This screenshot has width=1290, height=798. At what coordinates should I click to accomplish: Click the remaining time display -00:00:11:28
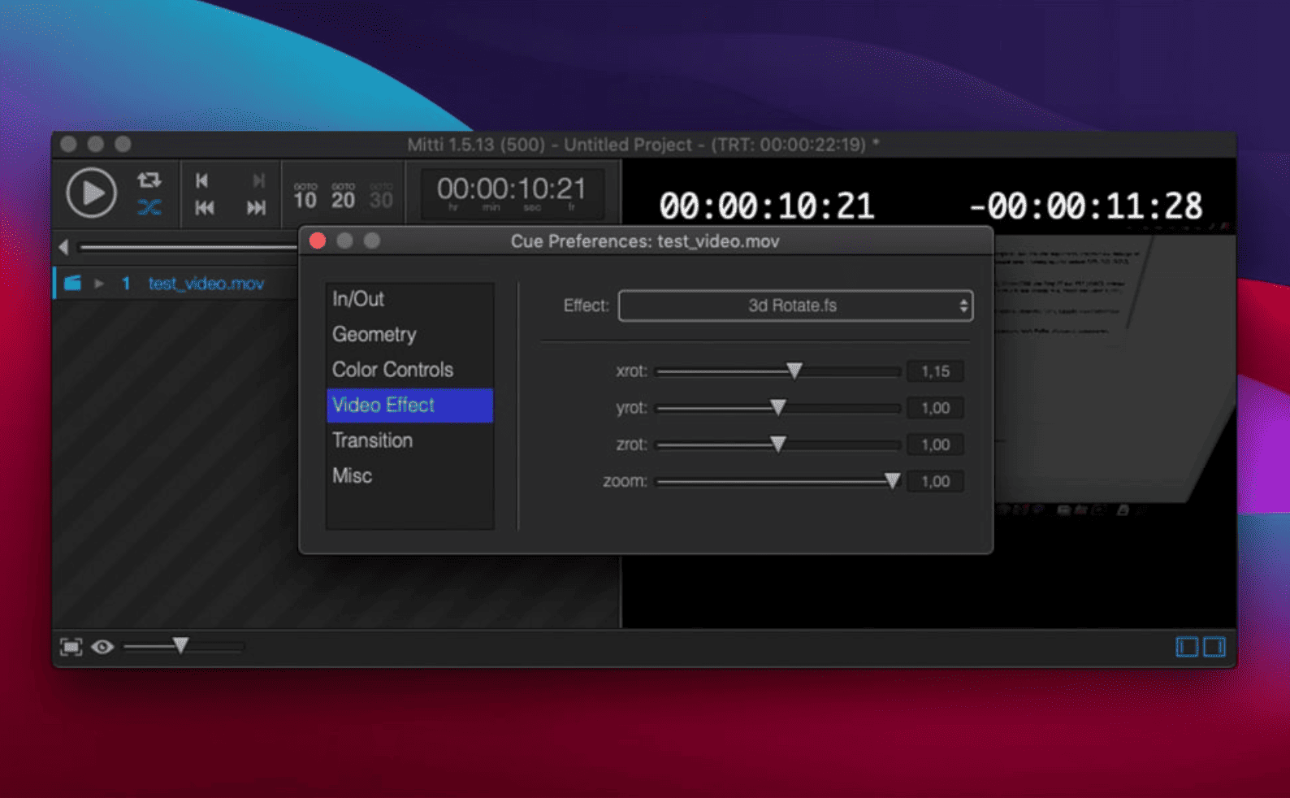coord(1085,206)
